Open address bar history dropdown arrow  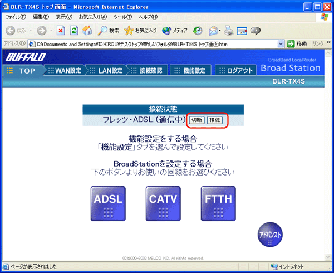tap(281, 44)
